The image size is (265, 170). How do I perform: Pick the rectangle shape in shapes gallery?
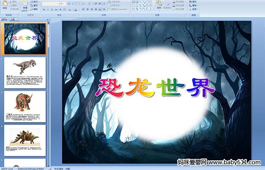147,2
